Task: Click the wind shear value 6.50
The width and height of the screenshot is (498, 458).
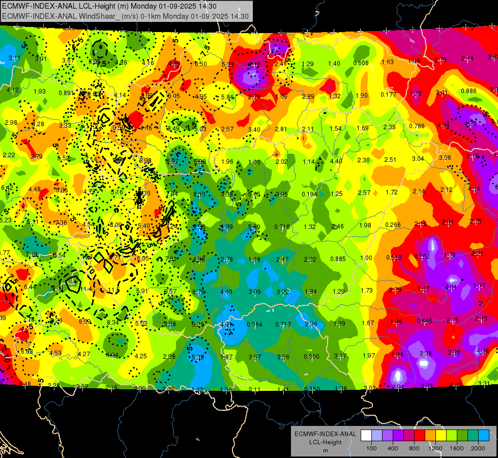Action: (201, 64)
